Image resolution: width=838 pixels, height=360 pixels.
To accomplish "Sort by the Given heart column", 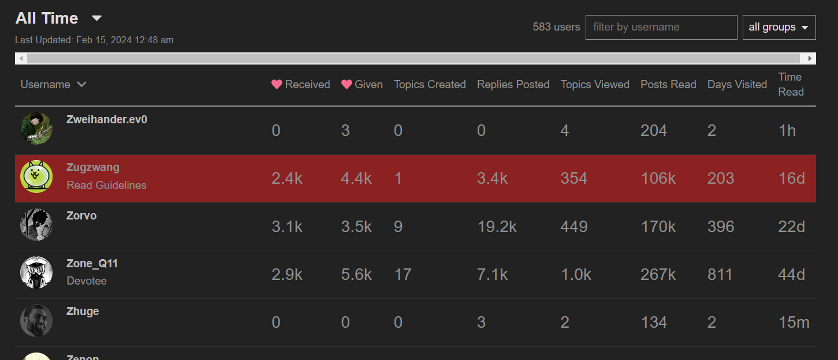I will point(362,85).
